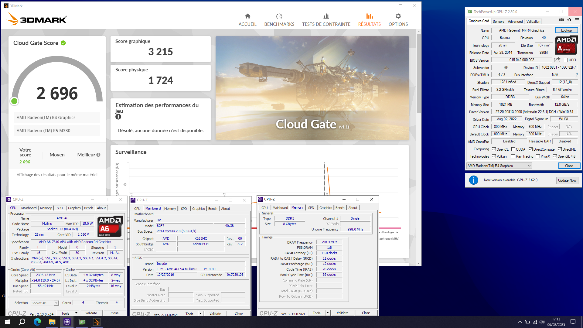Click the scrollbar down arrow in 3DMark
This screenshot has height=328, width=583.
[419, 263]
